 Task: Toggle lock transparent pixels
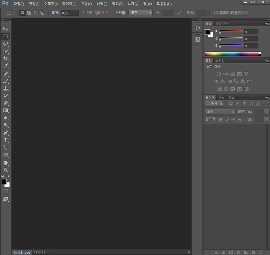pyautogui.click(x=221, y=120)
